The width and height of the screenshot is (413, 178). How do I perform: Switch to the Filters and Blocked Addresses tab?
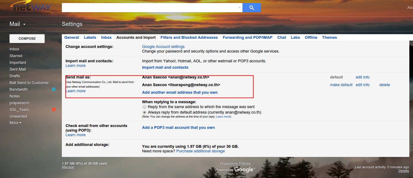point(189,38)
